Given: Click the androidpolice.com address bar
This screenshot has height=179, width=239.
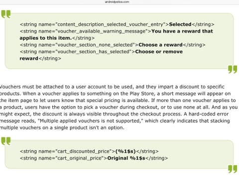Looking at the screenshot, I should click(x=117, y=2).
